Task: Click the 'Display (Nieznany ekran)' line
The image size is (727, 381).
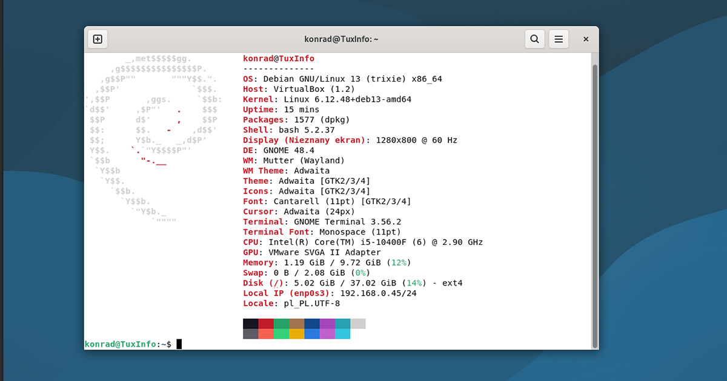Action: (350, 140)
